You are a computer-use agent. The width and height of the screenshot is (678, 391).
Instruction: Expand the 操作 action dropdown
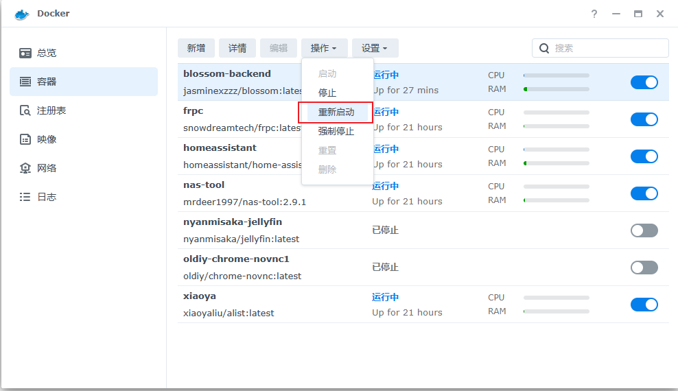[x=325, y=48]
